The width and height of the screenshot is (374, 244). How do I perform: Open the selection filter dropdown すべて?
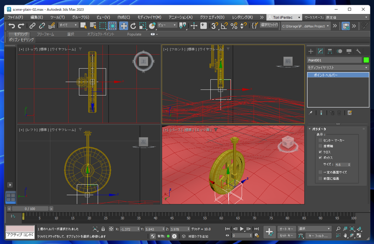[x=68, y=25]
